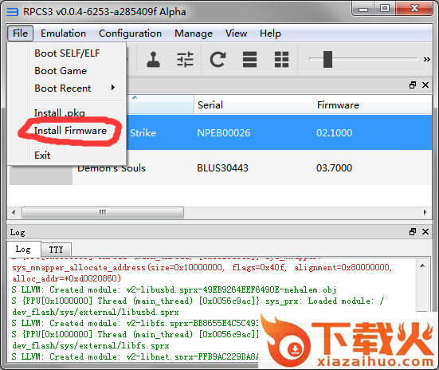Refresh the game list
The image size is (439, 370).
(218, 60)
